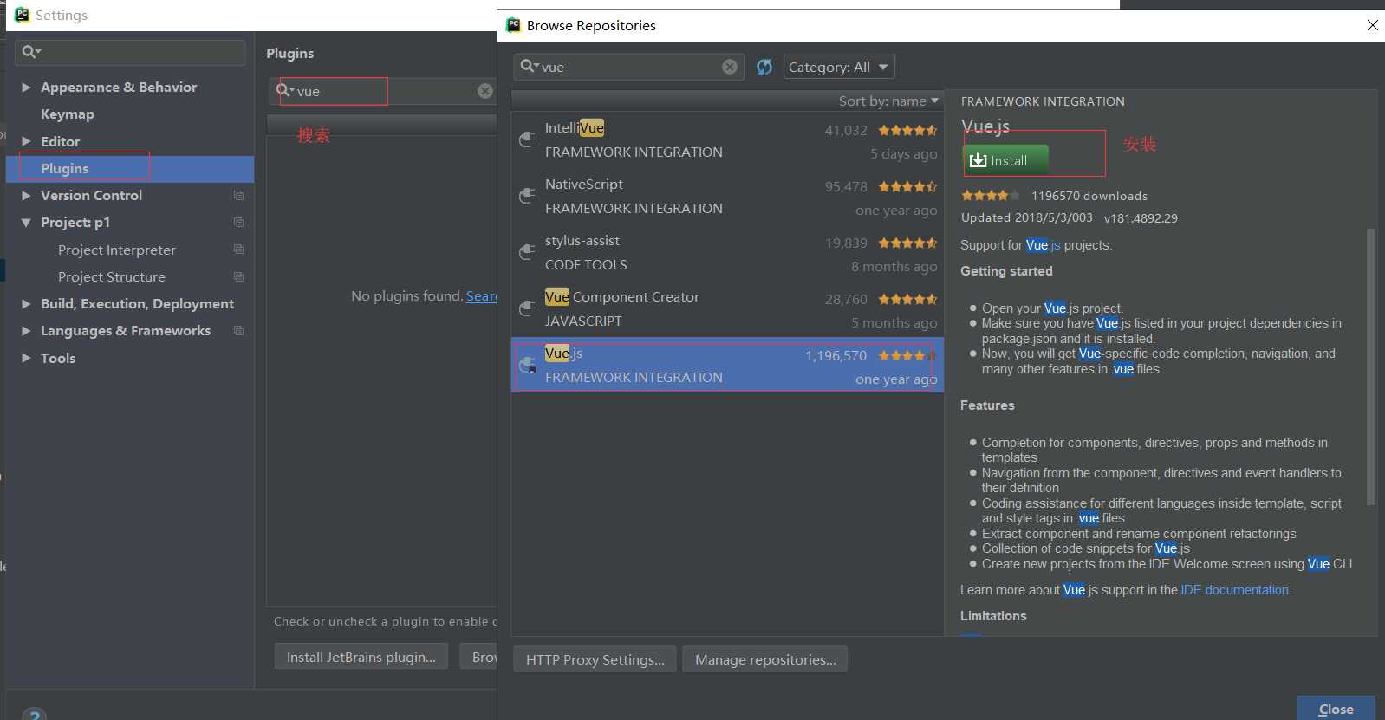Expand Languages & Frameworks section
The height and width of the screenshot is (720, 1385).
point(26,331)
